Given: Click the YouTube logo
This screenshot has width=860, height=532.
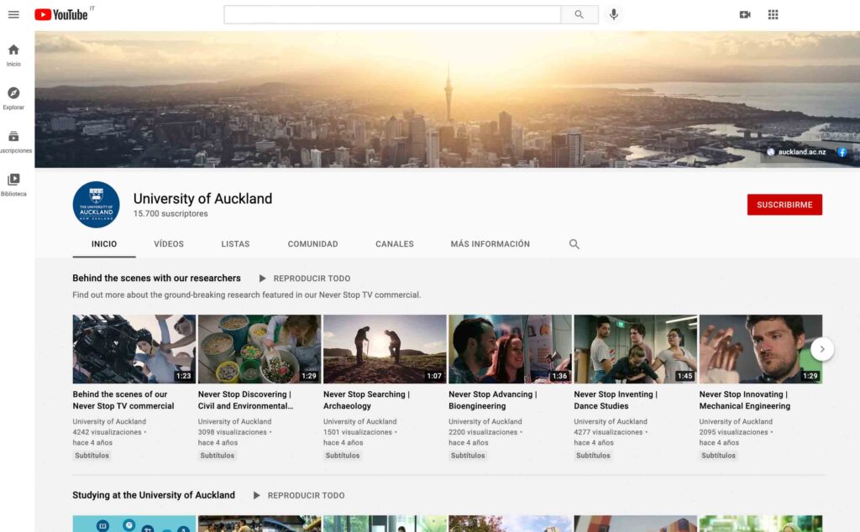Looking at the screenshot, I should coord(61,15).
